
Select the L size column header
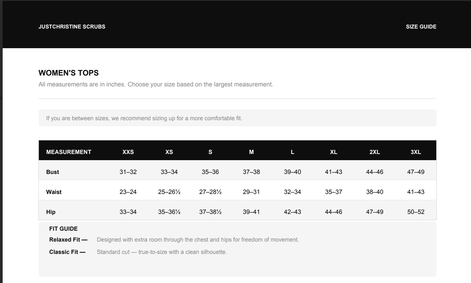(x=292, y=152)
